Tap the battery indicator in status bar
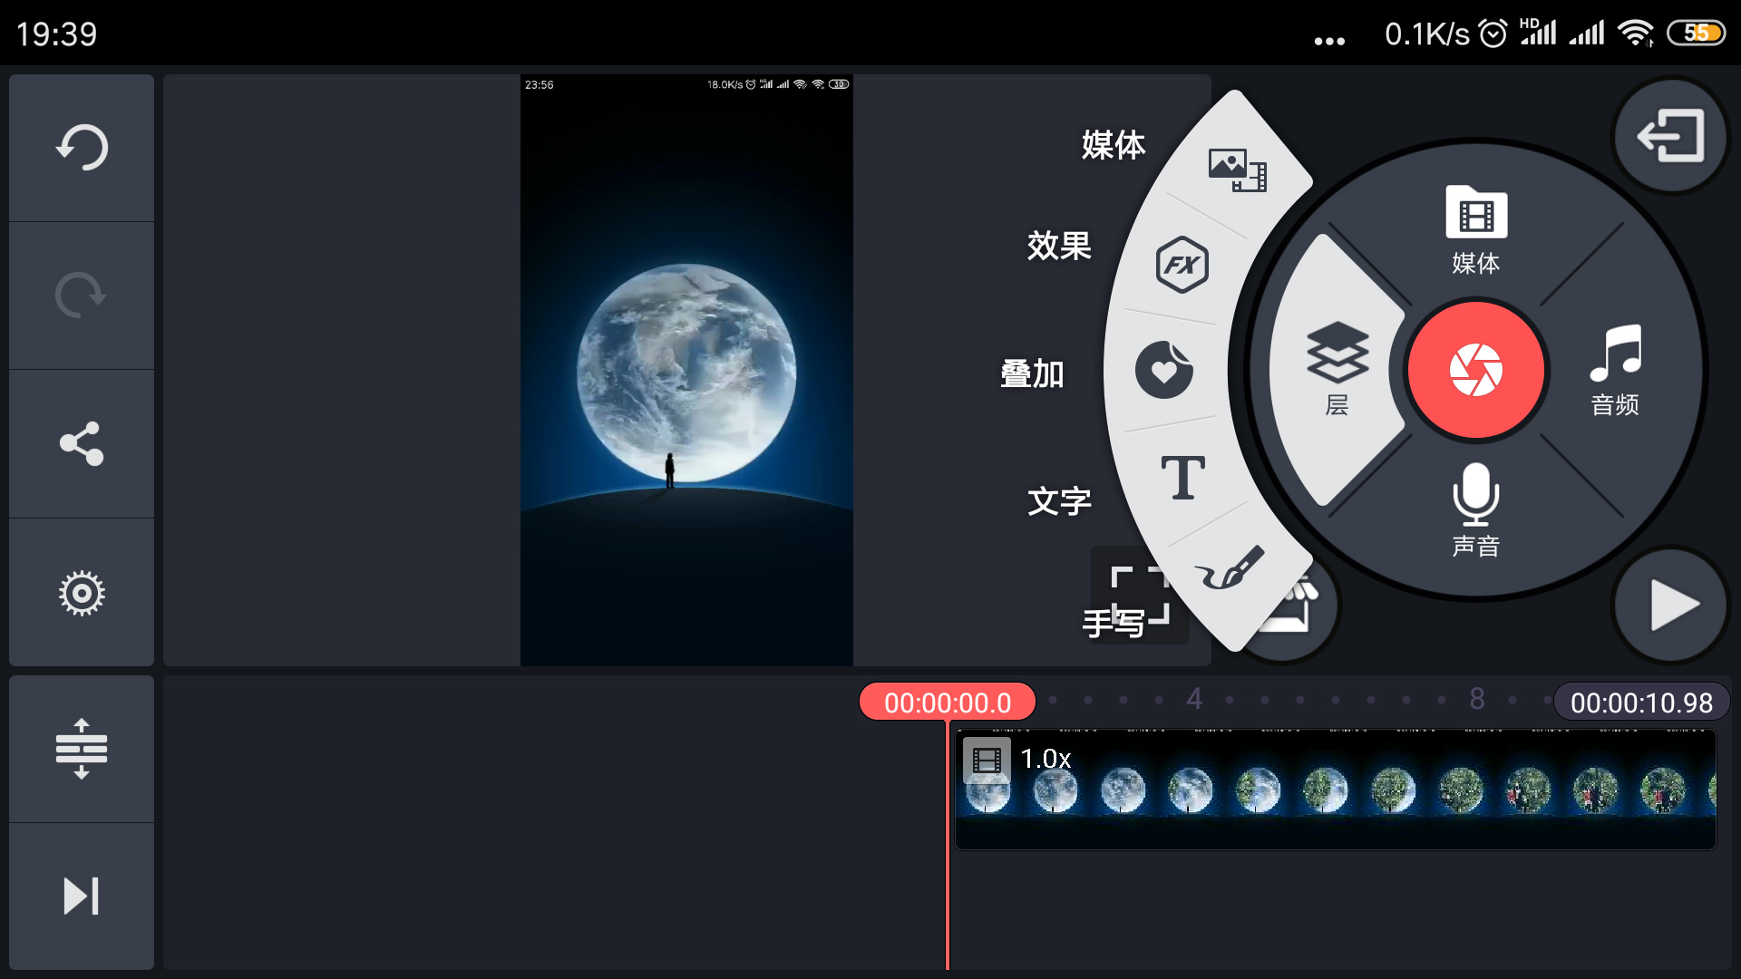 click(x=1696, y=34)
